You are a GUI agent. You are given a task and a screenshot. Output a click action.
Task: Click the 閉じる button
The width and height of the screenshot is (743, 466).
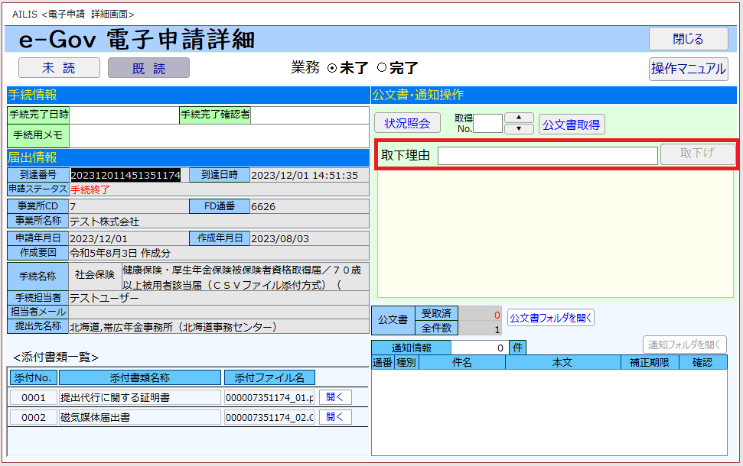coord(688,39)
